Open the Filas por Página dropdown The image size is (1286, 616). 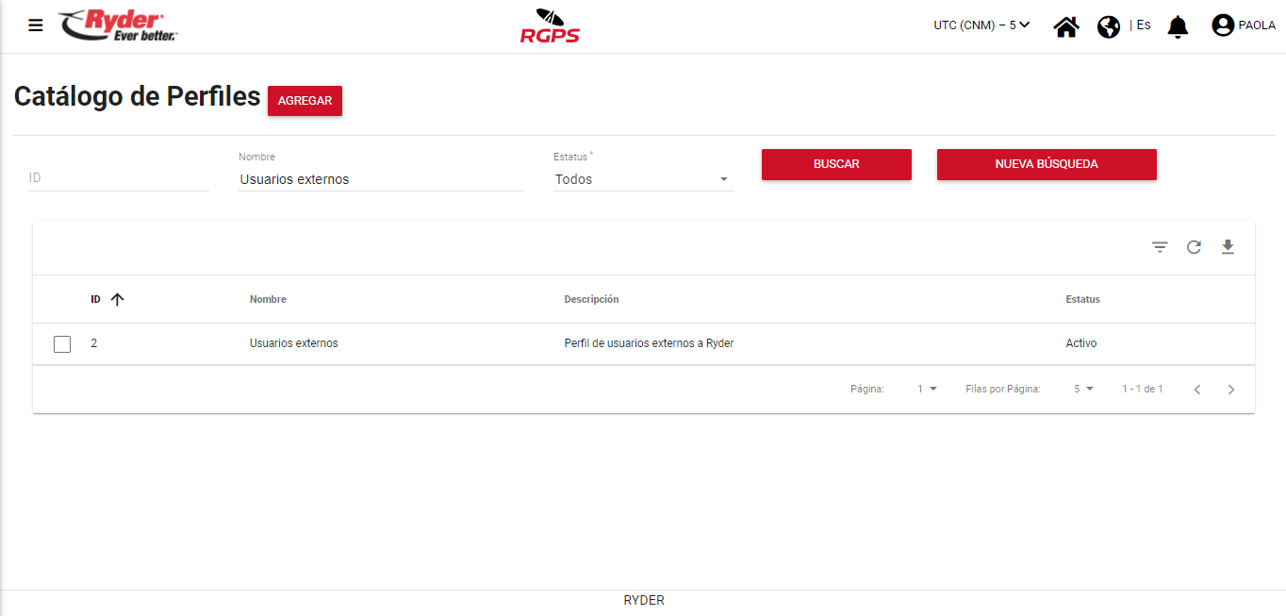(1083, 389)
